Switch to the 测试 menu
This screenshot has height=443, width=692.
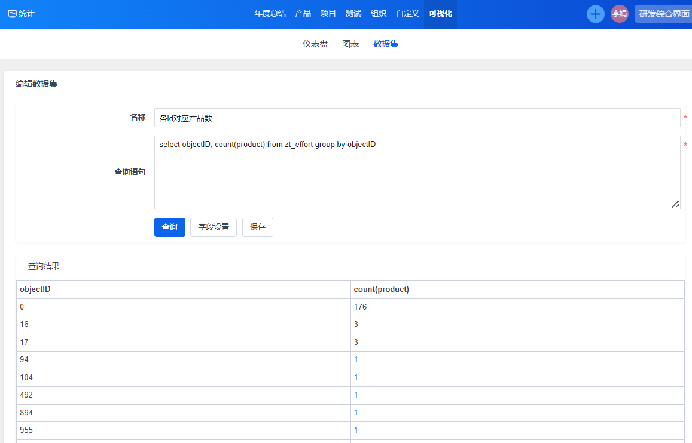(353, 14)
